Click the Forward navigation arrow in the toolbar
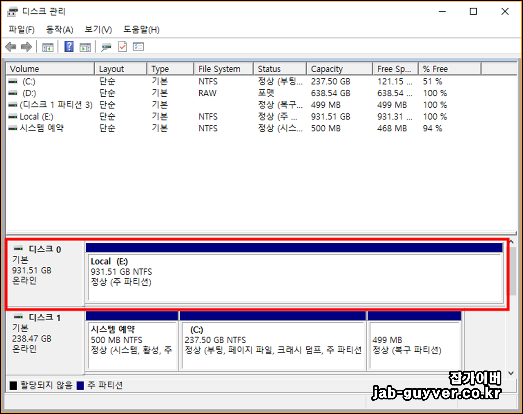Screen dimensions: 523x414 (26, 47)
